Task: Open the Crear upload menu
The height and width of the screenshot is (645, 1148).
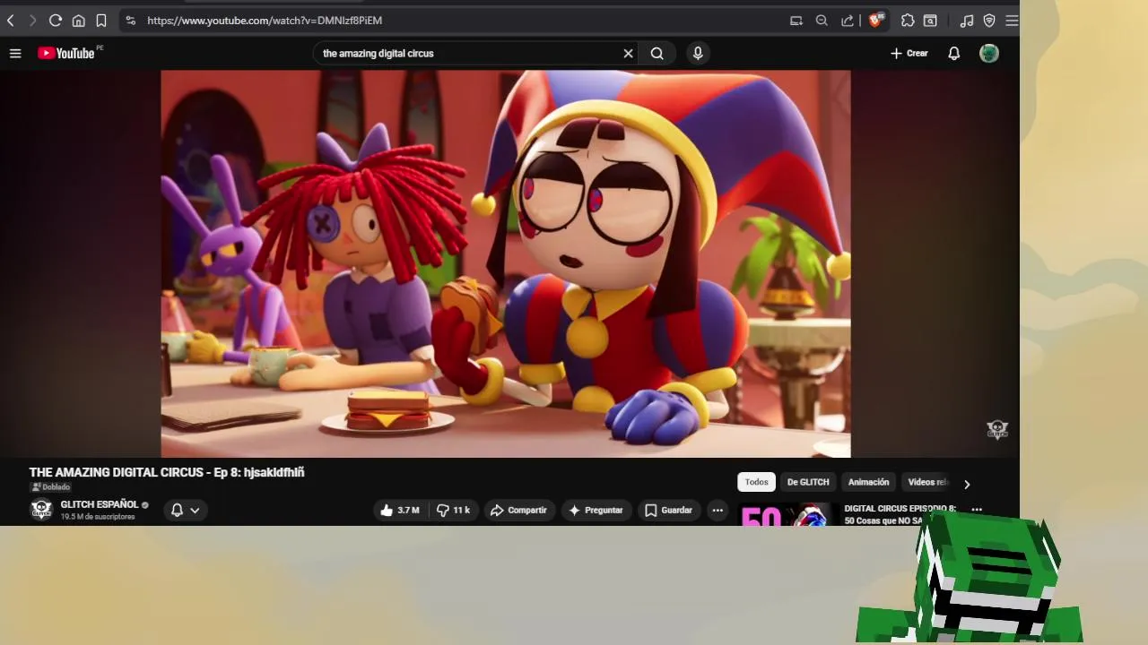Action: 909,54
